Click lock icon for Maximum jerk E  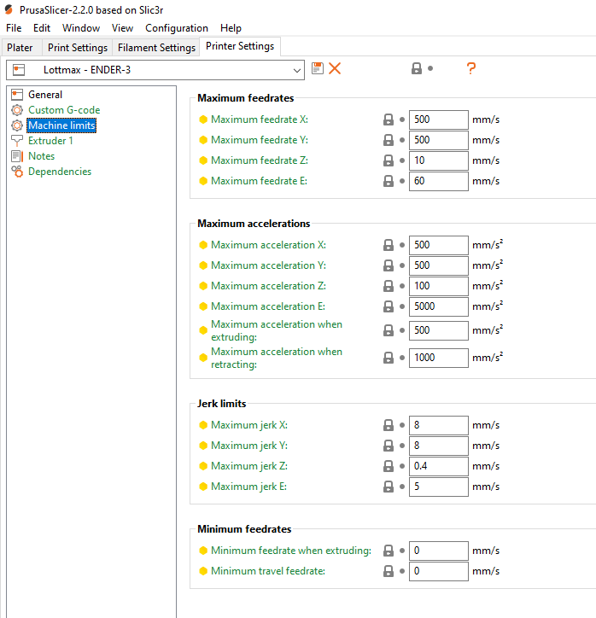click(x=389, y=487)
